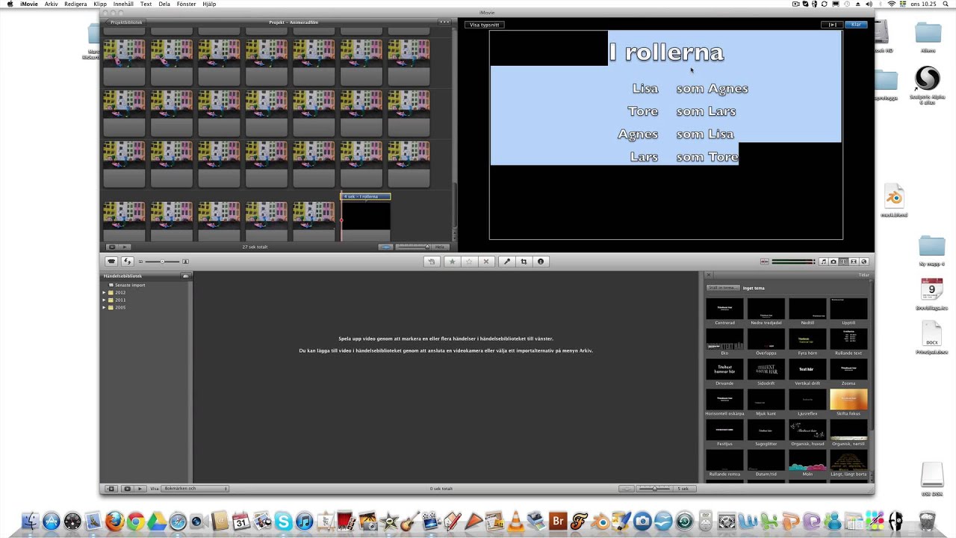
Task: Click the Ställ in tema button
Action: (723, 288)
